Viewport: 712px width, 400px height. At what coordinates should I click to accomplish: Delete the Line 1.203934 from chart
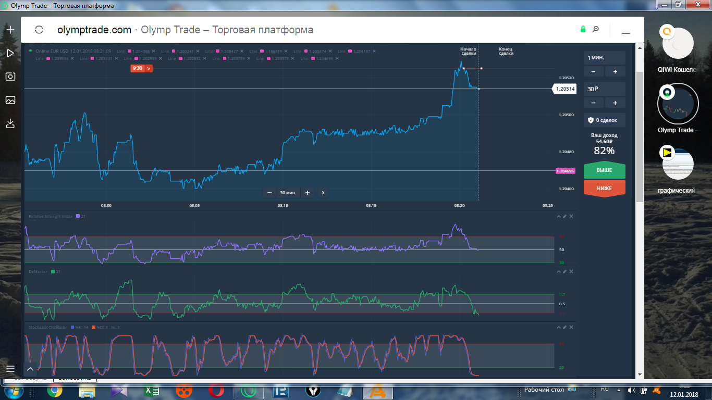coord(72,58)
